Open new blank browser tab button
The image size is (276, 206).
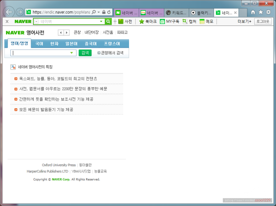[243, 13]
